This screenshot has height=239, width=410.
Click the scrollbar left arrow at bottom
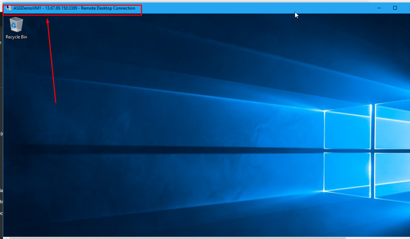click(x=6, y=238)
